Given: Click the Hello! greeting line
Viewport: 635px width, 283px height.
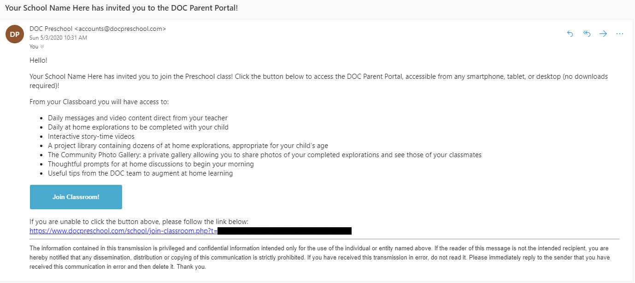Looking at the screenshot, I should (x=38, y=60).
